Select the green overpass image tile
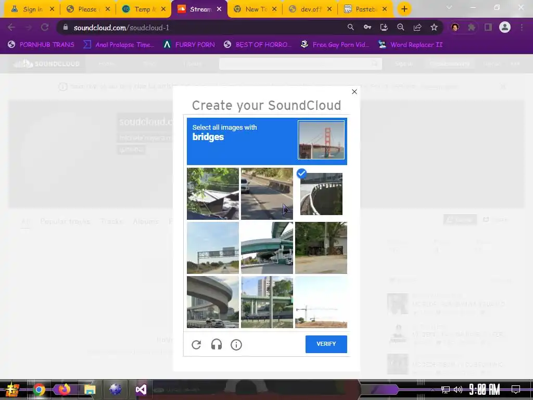 click(267, 247)
